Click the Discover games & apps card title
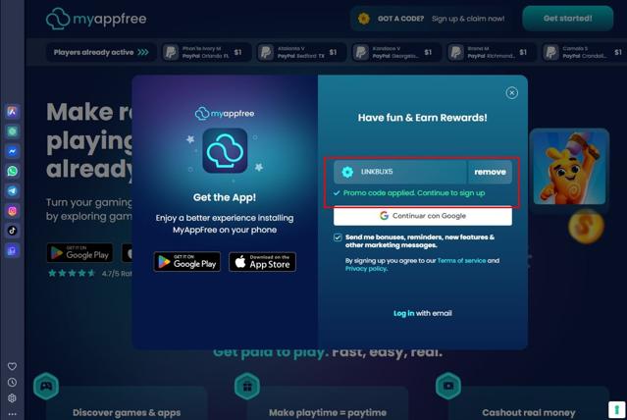 pyautogui.click(x=127, y=412)
